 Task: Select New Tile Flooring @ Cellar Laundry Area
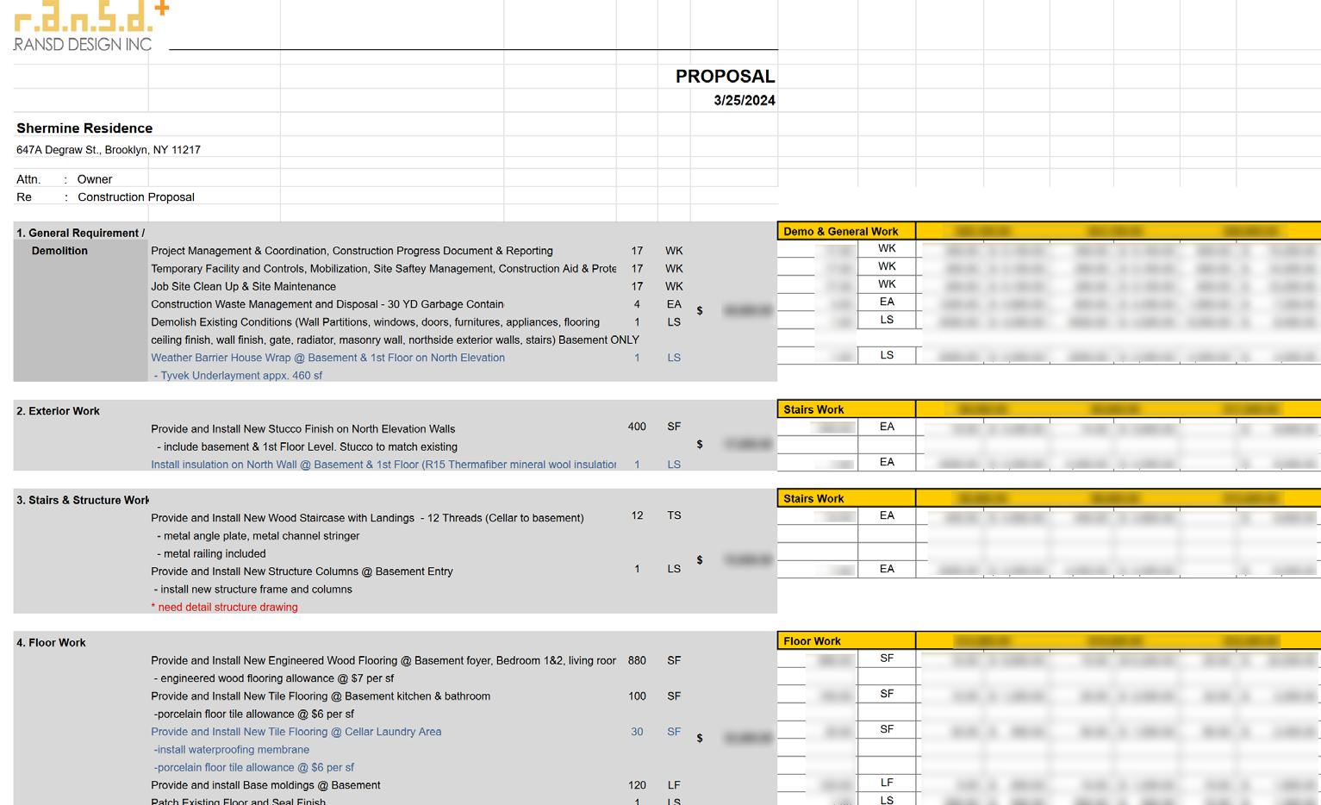[x=296, y=732]
